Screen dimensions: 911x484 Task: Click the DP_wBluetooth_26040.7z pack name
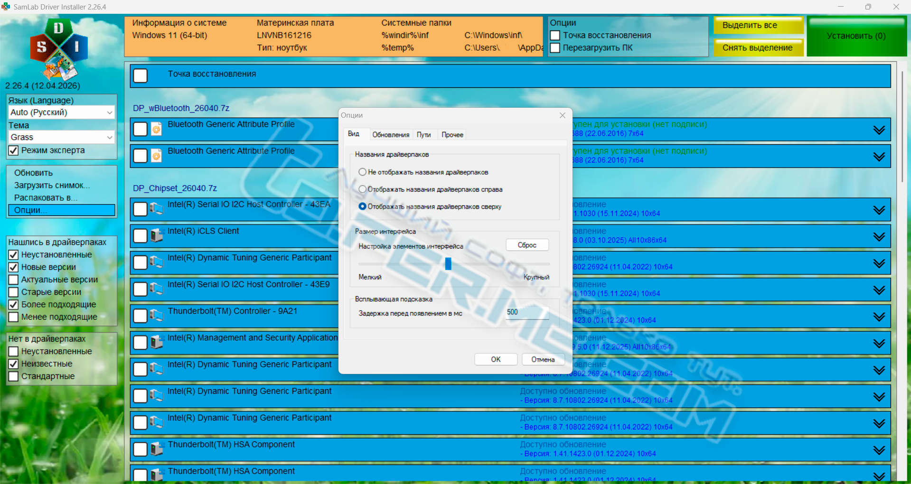coord(181,108)
